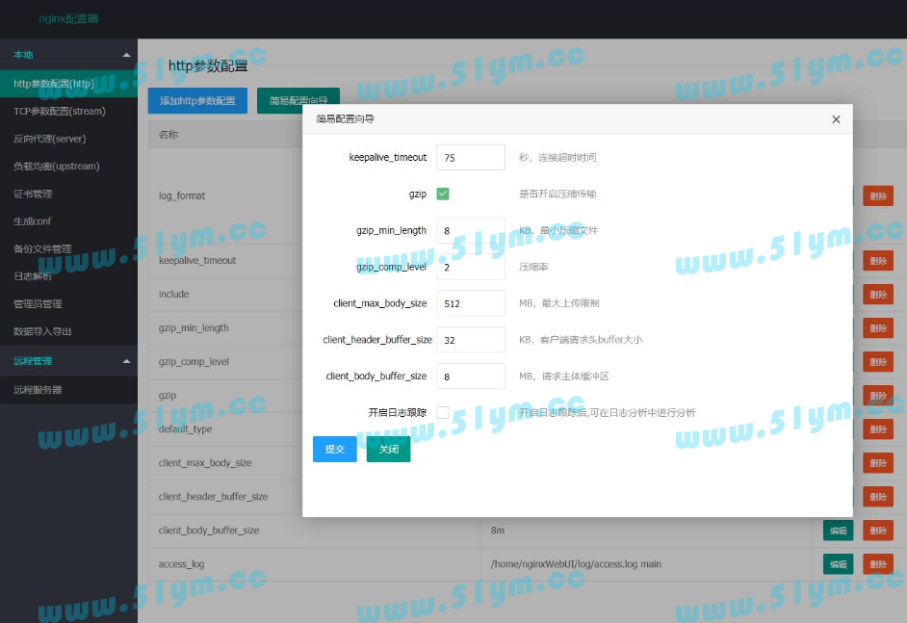This screenshot has height=623, width=907.
Task: Select the /home/nginxWebUI/log/access.log main value
Action: tap(576, 564)
